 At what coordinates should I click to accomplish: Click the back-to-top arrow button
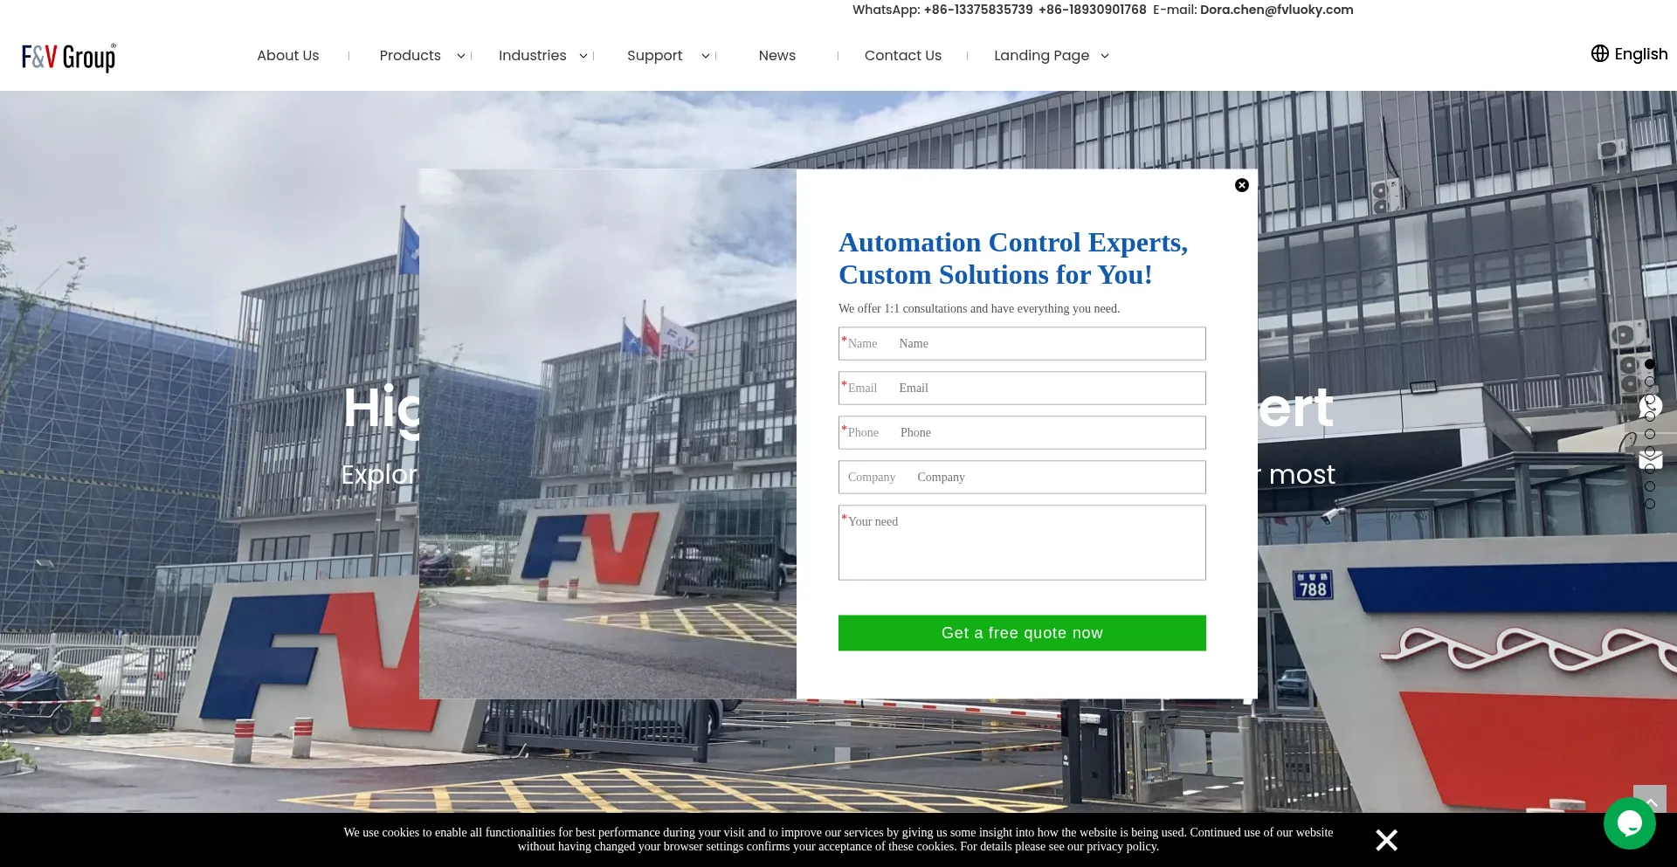[x=1650, y=801]
